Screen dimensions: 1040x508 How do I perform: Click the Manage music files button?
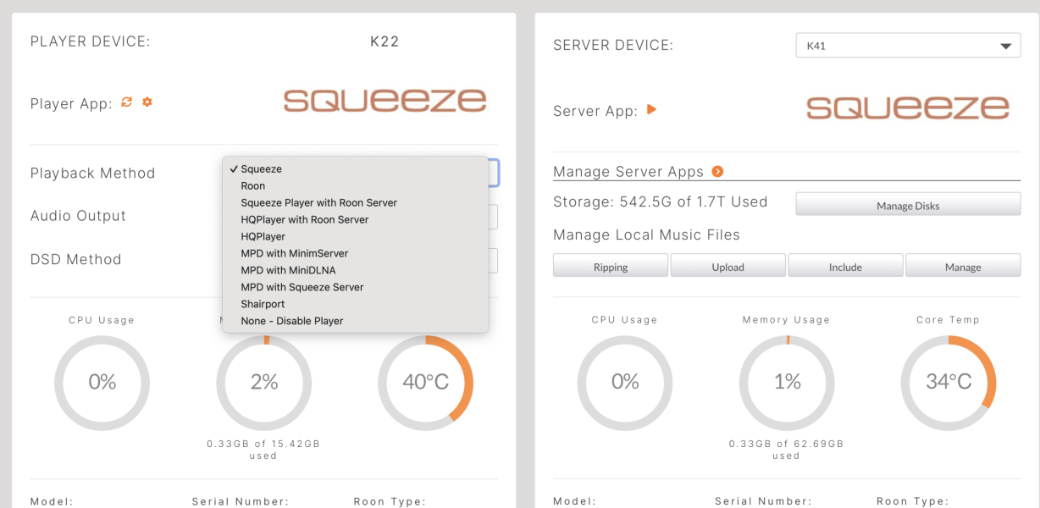[962, 267]
